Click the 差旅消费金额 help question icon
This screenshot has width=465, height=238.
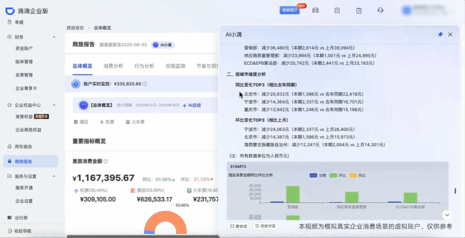[105, 161]
